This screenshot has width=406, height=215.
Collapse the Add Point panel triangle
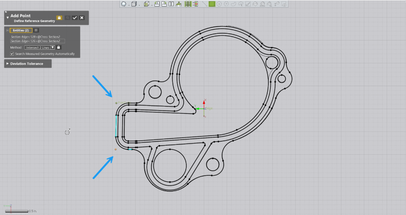(x=8, y=17)
